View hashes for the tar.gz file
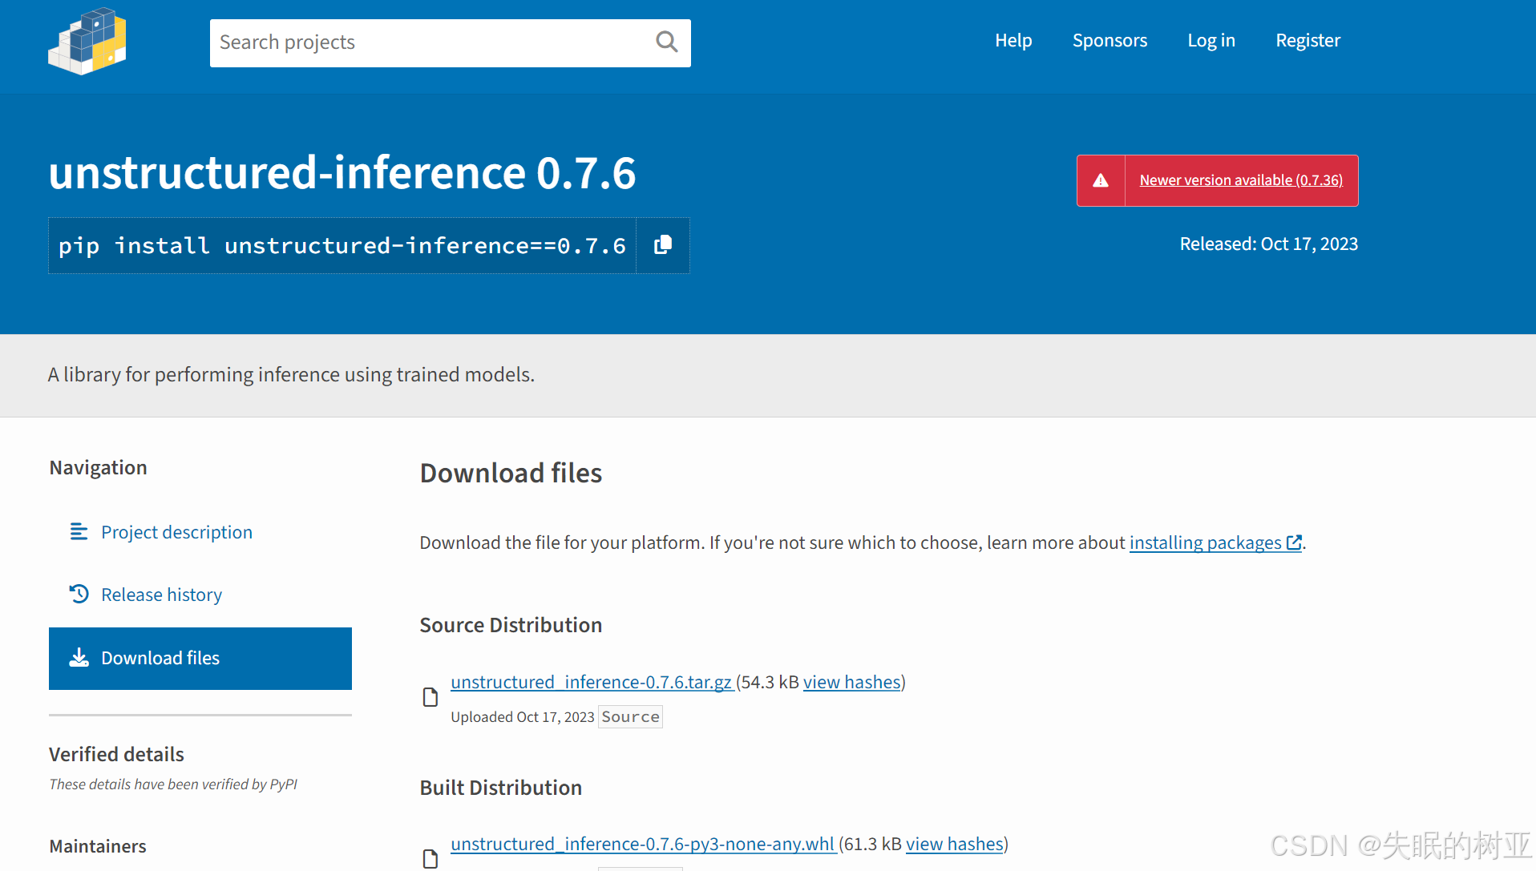1536x871 pixels. point(852,682)
